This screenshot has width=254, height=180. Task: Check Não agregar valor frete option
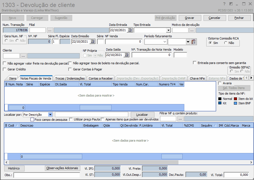point(4,63)
